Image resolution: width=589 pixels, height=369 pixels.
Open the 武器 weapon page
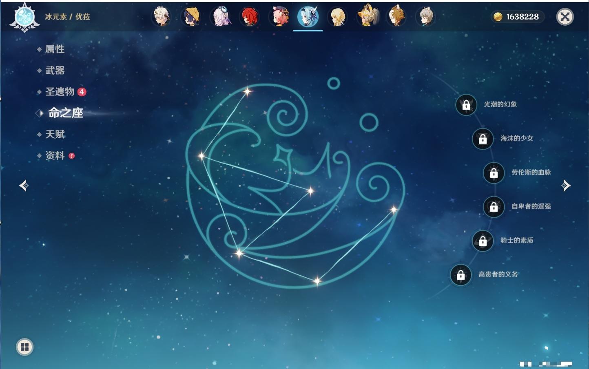tap(55, 71)
